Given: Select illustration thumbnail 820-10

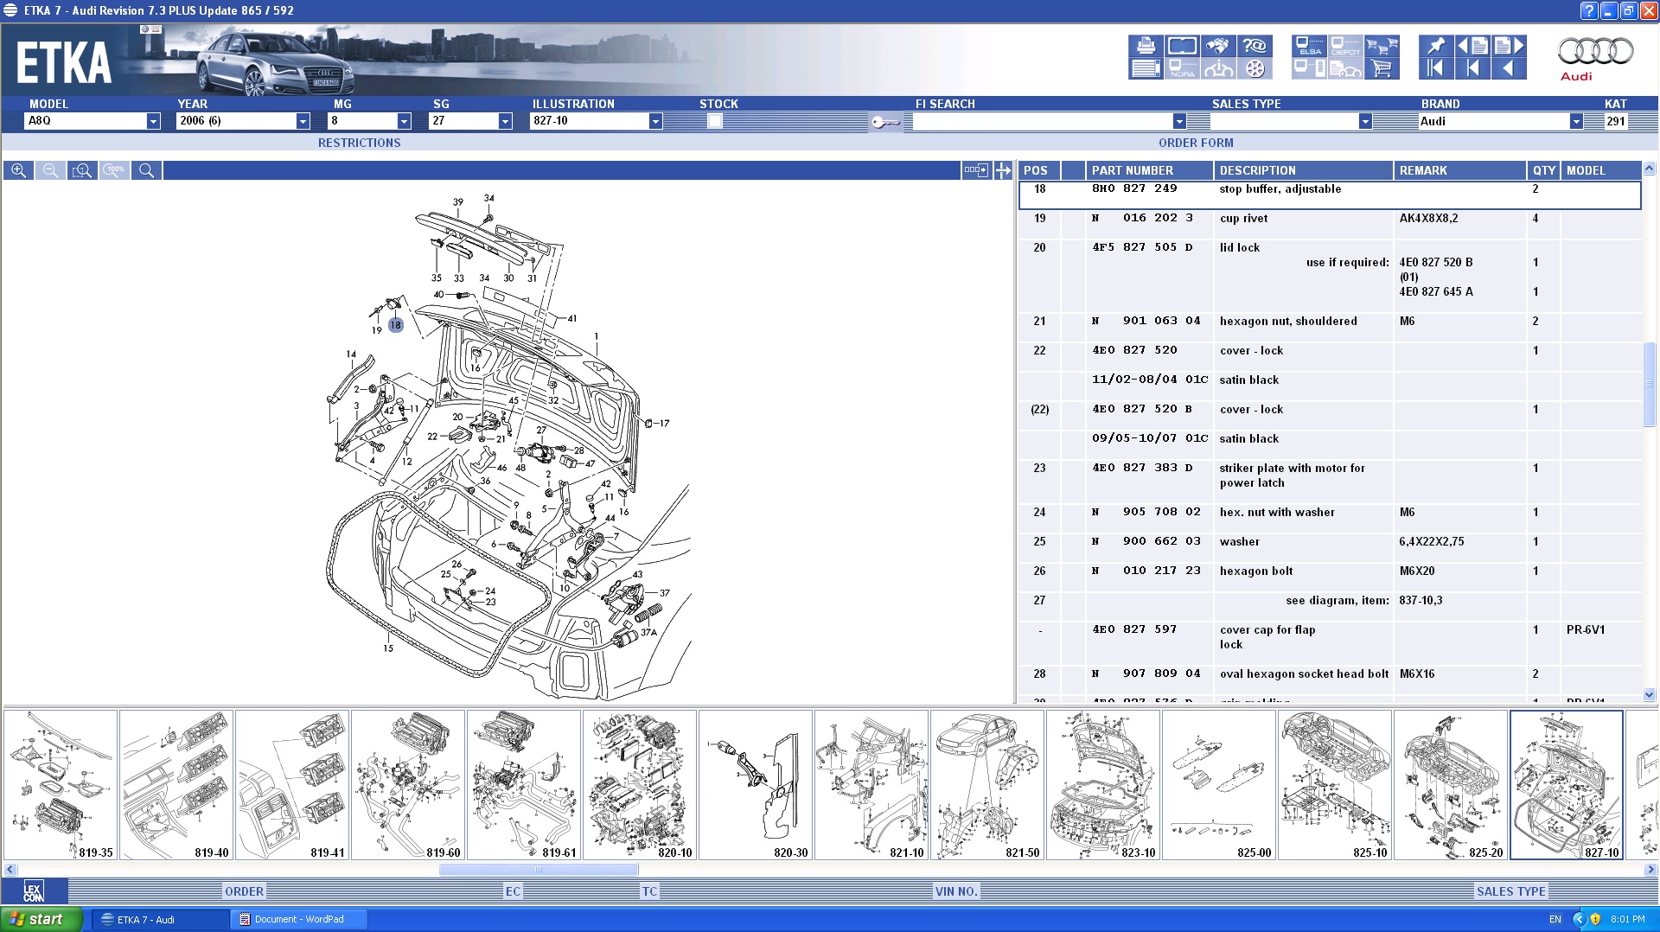Looking at the screenshot, I should click(x=640, y=785).
